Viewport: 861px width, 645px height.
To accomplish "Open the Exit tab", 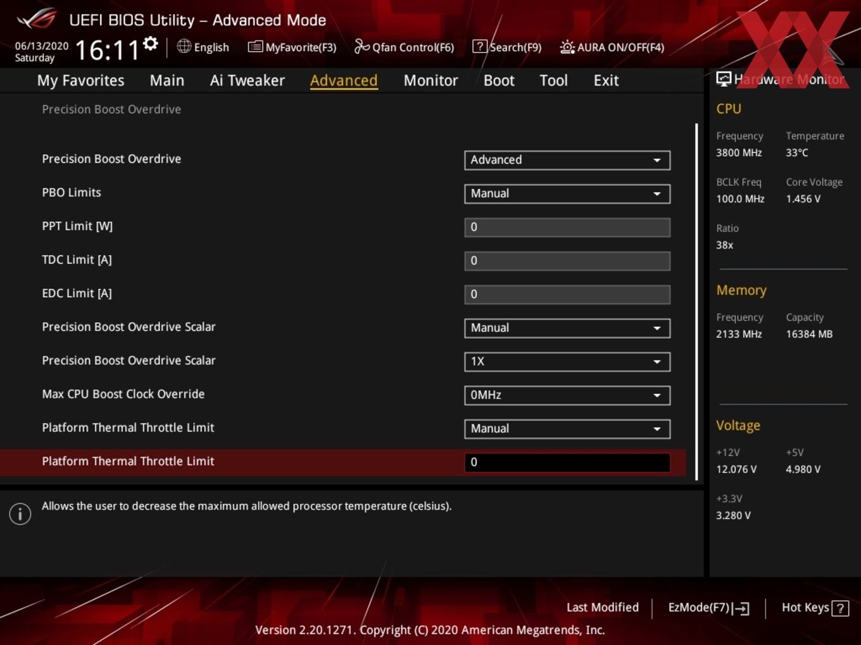I will [x=606, y=80].
